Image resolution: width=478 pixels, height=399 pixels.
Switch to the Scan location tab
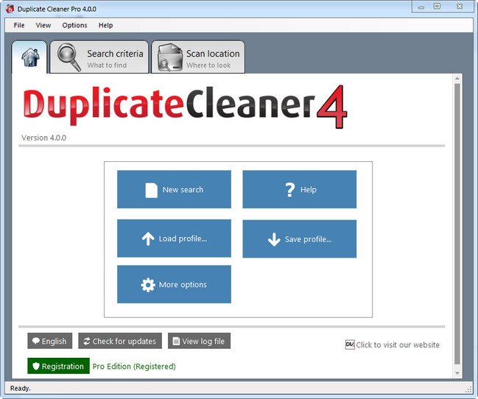coord(198,57)
